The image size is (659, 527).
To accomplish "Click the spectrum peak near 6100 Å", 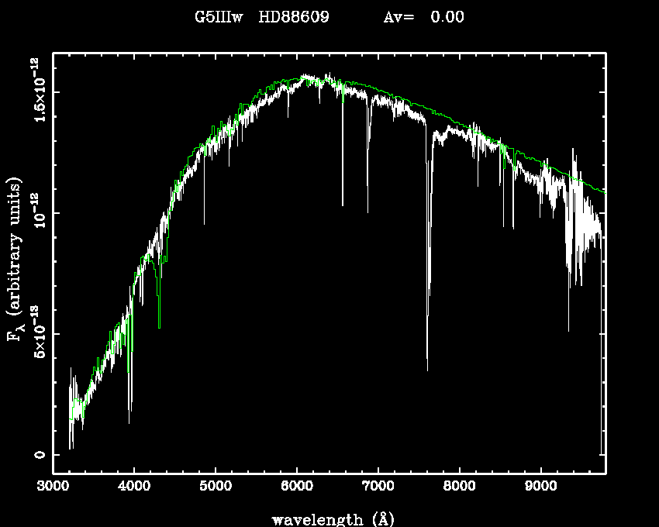I will 306,77.
